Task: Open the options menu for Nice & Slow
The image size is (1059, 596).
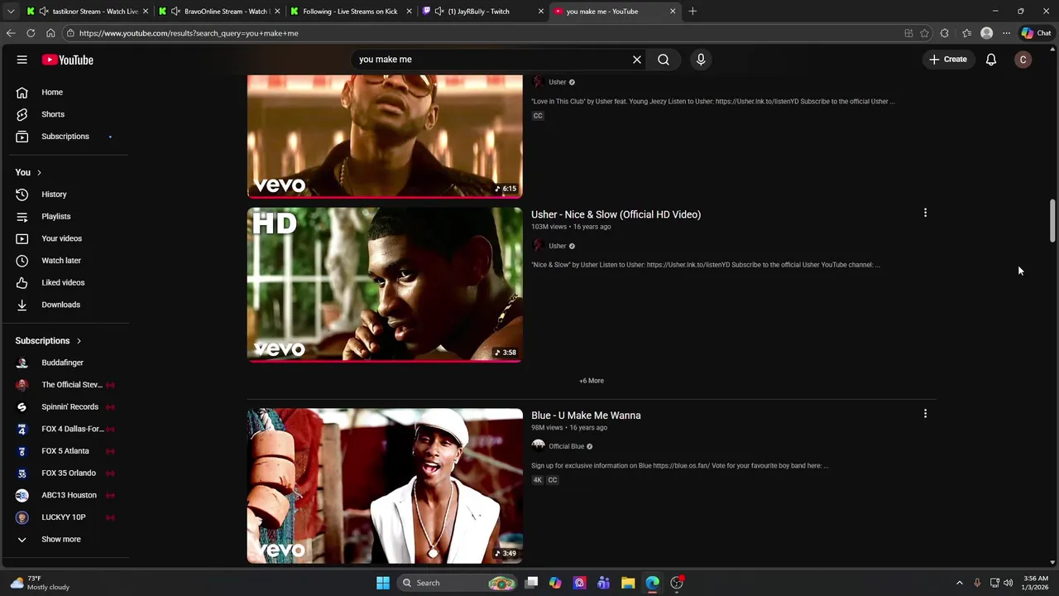Action: coord(925,213)
